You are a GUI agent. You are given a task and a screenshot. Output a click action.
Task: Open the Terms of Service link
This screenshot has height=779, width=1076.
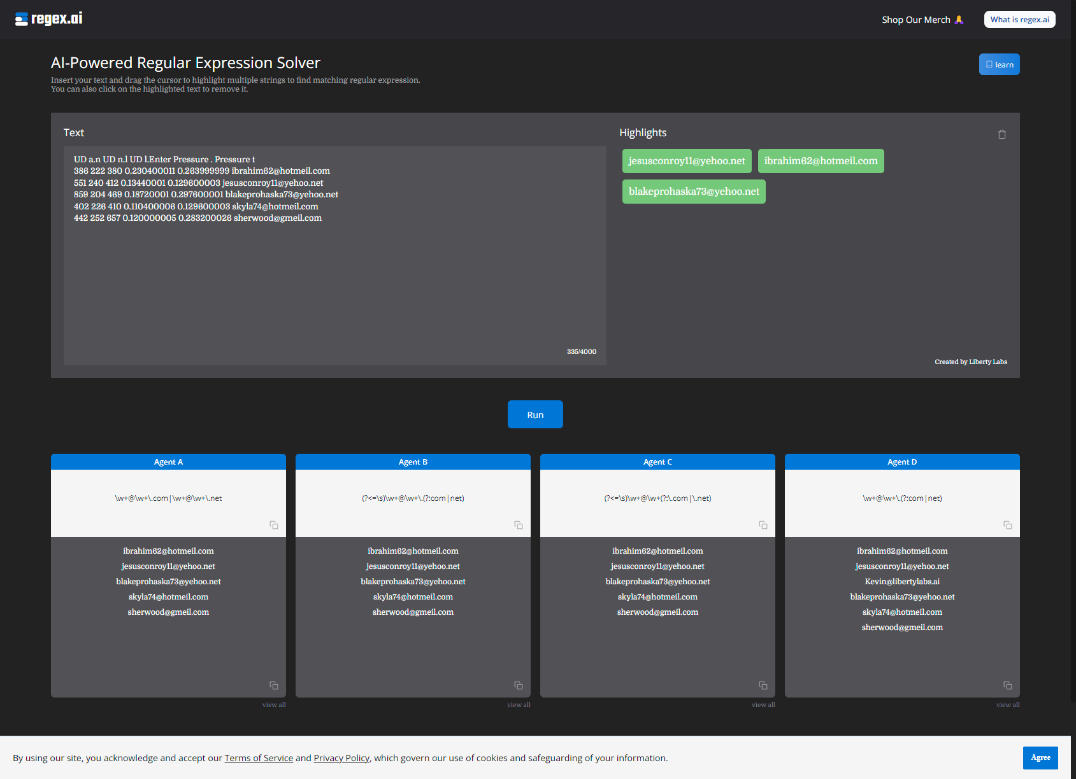[x=259, y=758]
